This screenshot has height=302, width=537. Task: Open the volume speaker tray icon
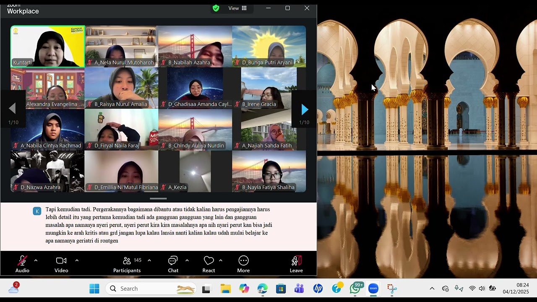coord(482,289)
